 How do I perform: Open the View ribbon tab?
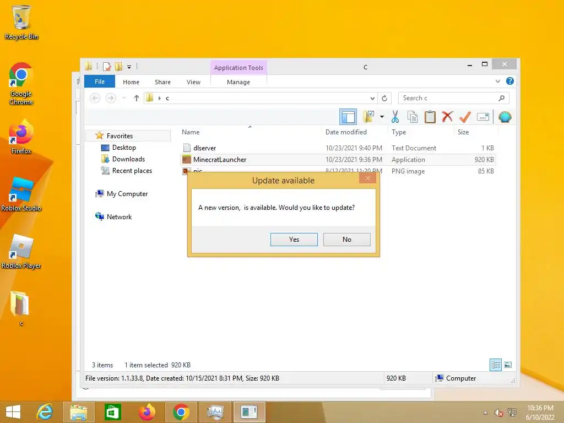coord(193,82)
